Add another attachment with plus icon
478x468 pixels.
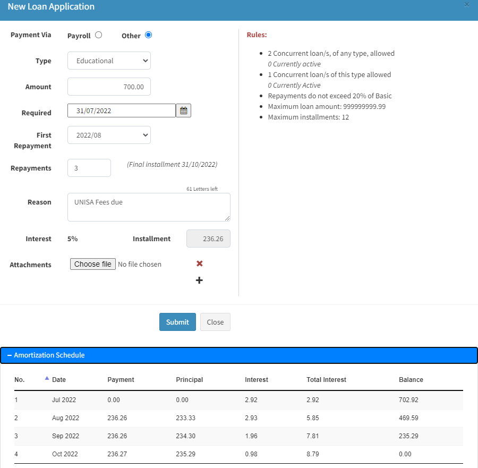[199, 280]
